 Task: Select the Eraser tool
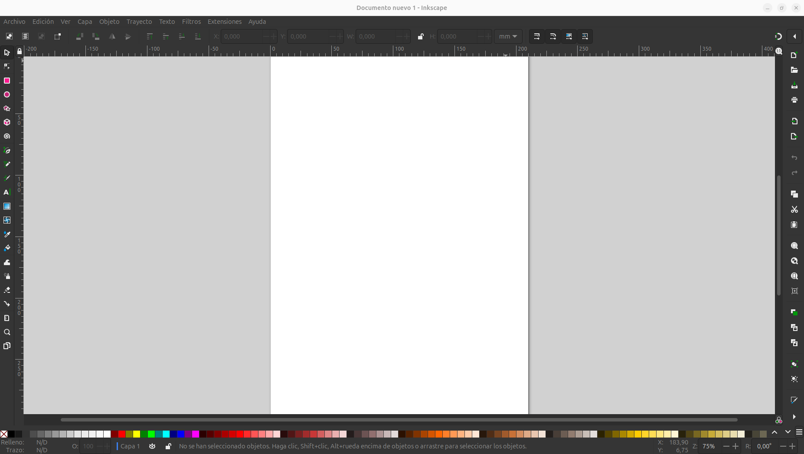click(x=7, y=290)
